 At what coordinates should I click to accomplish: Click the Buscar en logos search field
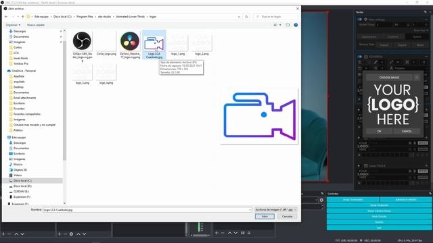pyautogui.click(x=275, y=16)
